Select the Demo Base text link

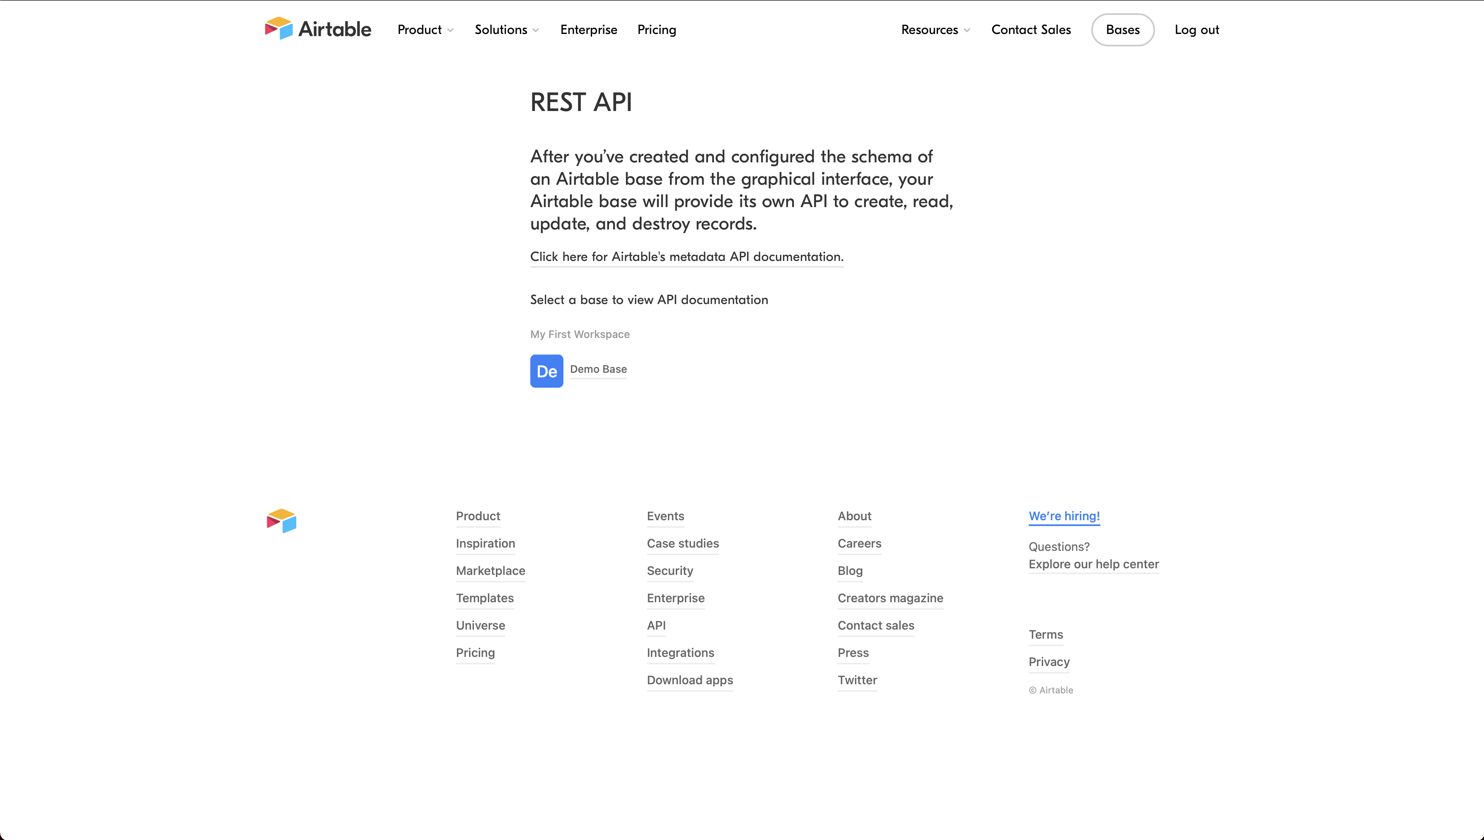(598, 369)
